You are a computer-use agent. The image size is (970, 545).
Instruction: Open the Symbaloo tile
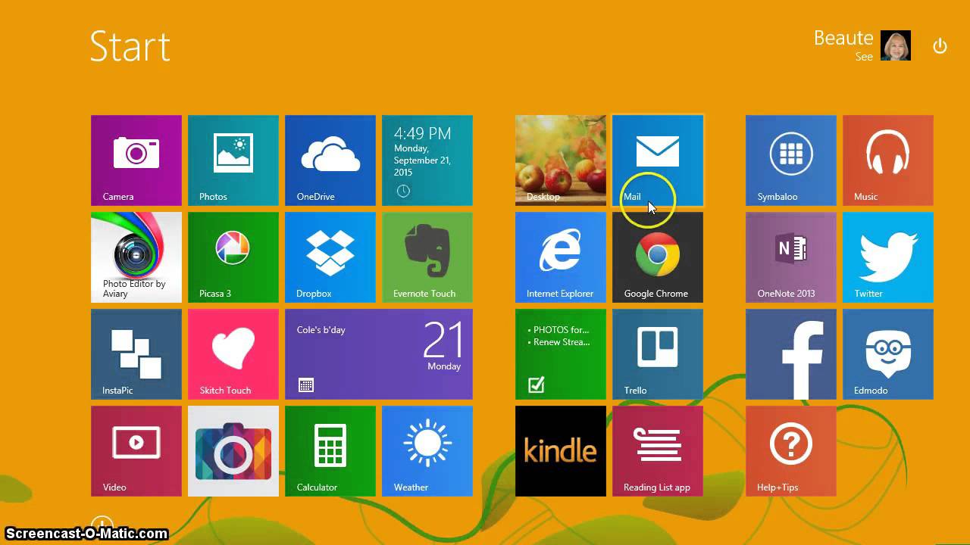tap(791, 160)
